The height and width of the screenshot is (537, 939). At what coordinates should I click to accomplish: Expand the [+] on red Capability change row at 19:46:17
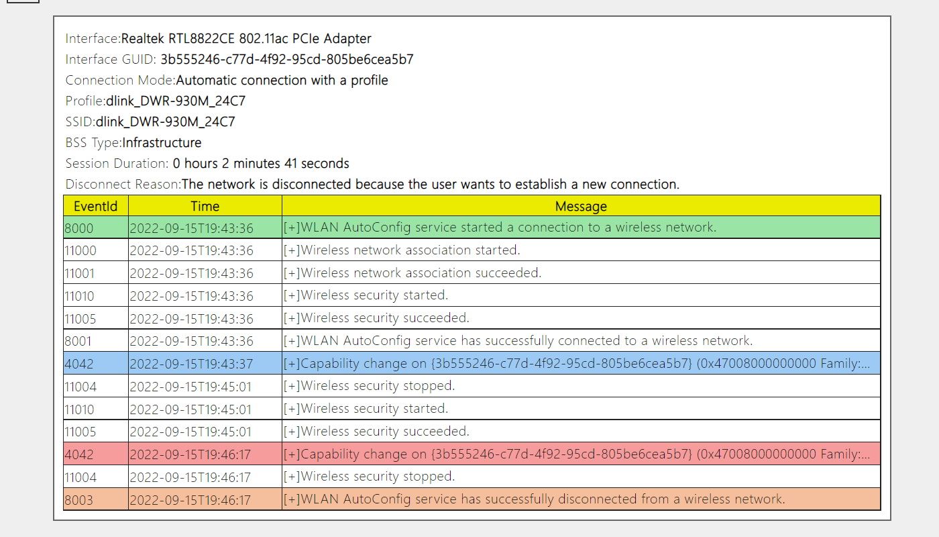click(x=292, y=454)
